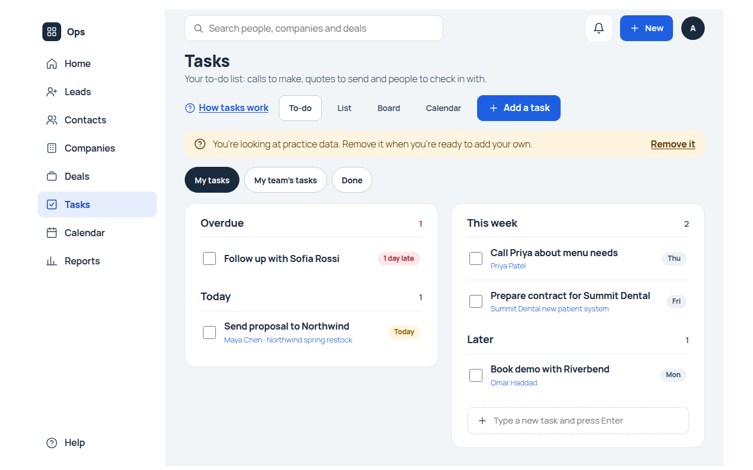The image size is (753, 470).
Task: Click the Contacts people icon
Action: point(52,120)
